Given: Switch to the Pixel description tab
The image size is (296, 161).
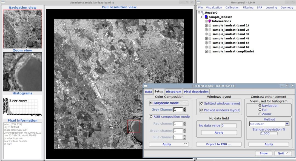Looking at the screenshot, I should pyautogui.click(x=196, y=91).
